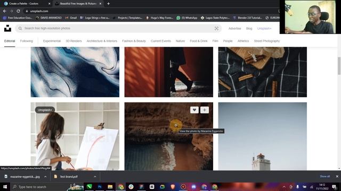The width and height of the screenshot is (341, 191).
Task: Open the 3D Renders topic
Action: pos(74,41)
